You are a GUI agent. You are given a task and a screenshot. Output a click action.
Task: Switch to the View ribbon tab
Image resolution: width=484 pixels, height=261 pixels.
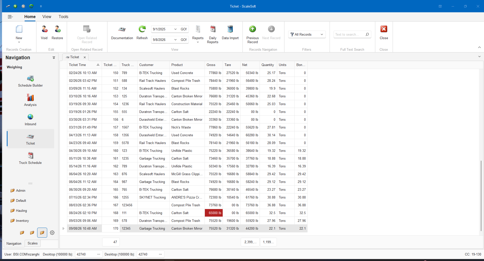point(47,17)
